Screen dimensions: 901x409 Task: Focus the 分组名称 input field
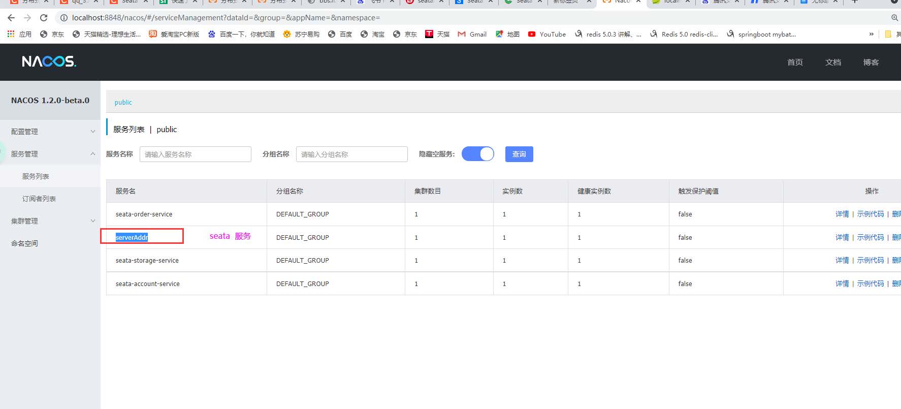pyautogui.click(x=352, y=154)
